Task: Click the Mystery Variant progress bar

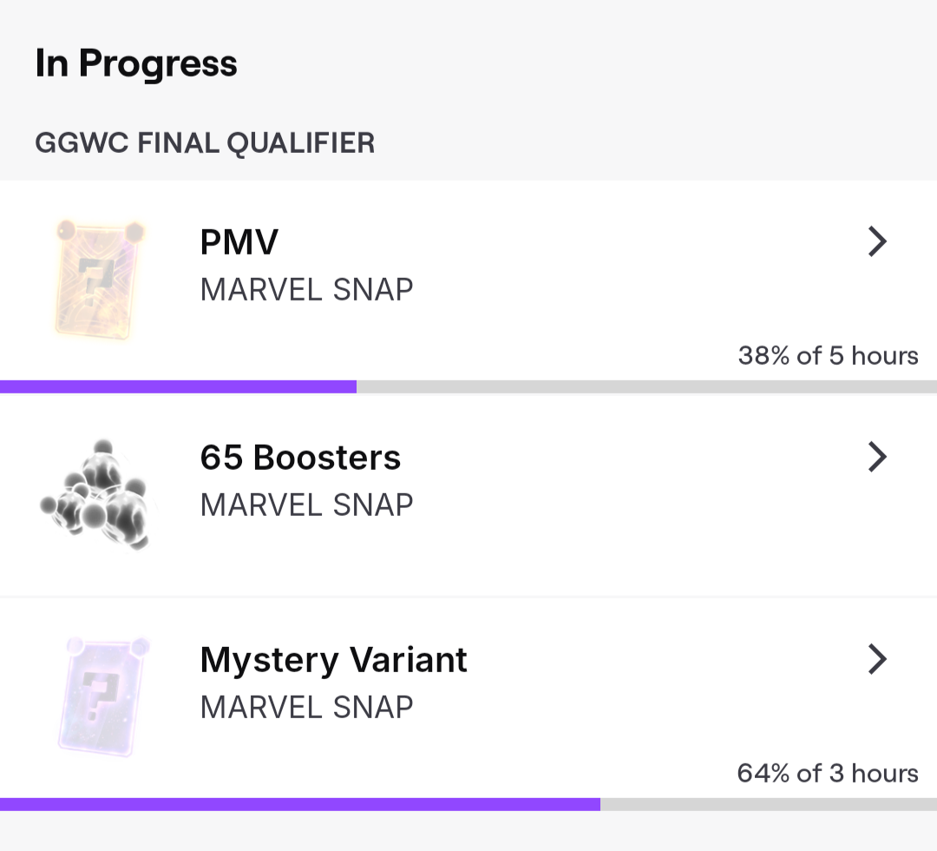Action: coord(299,804)
